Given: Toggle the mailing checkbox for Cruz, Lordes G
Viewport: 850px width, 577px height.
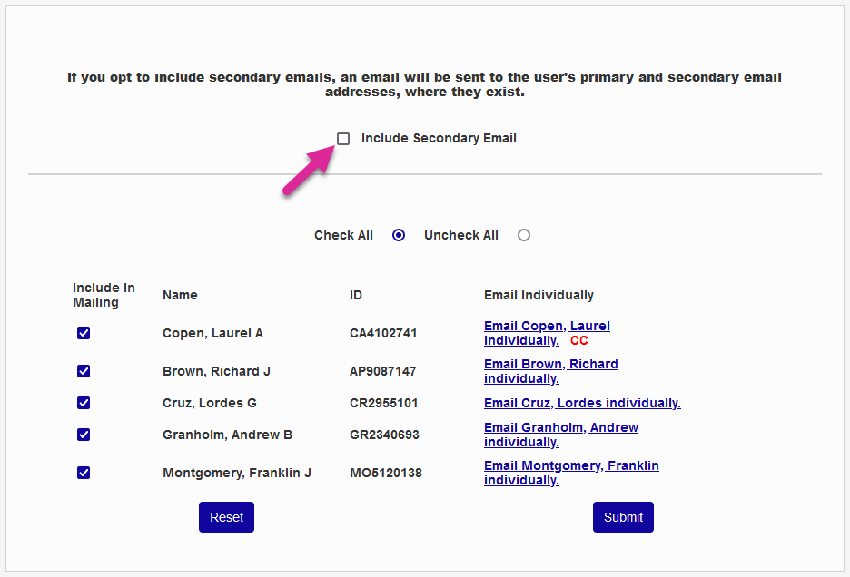Looking at the screenshot, I should (x=84, y=403).
